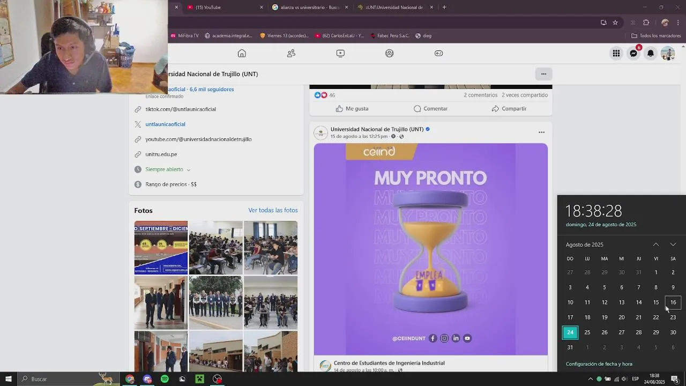The width and height of the screenshot is (686, 386).
Task: Open the Chrome extensions puzzle icon
Action: pos(646,23)
